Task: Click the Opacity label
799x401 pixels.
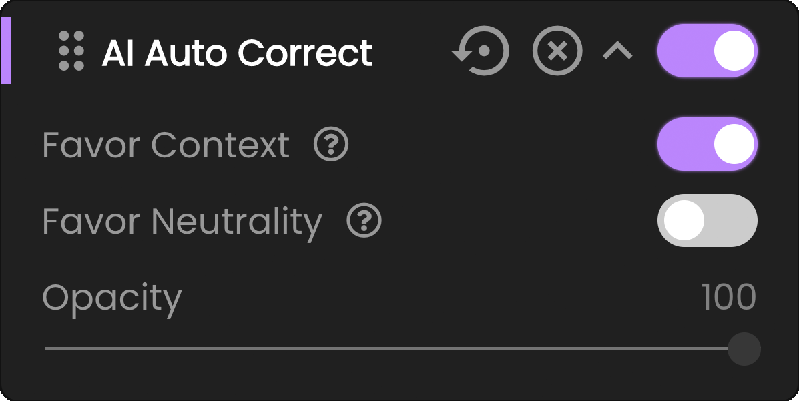Action: [112, 298]
